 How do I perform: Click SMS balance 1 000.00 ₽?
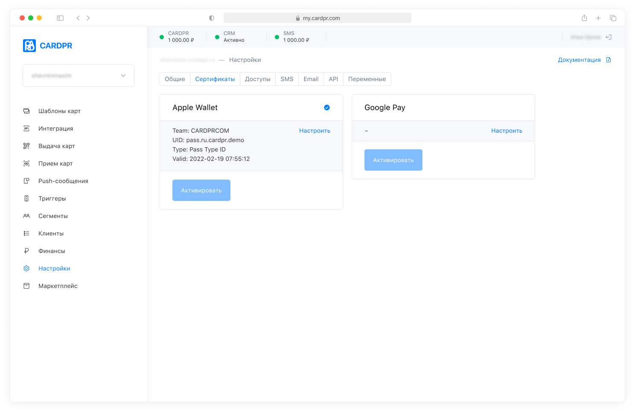coord(296,40)
